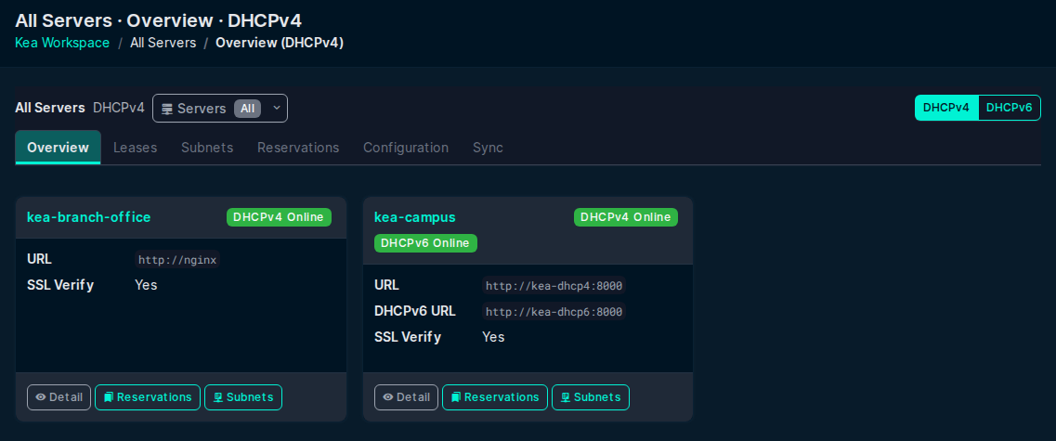1056x441 pixels.
Task: Open the Servers All dropdown
Action: [220, 109]
